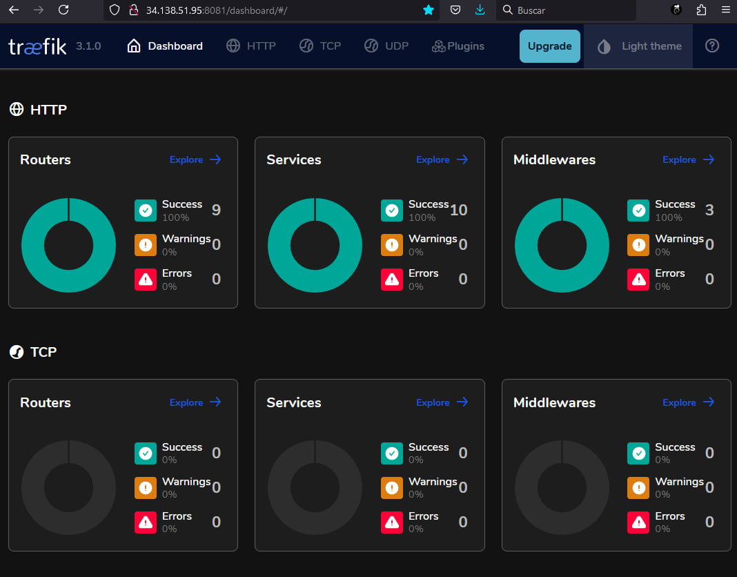Open the Plugins tab

point(458,46)
